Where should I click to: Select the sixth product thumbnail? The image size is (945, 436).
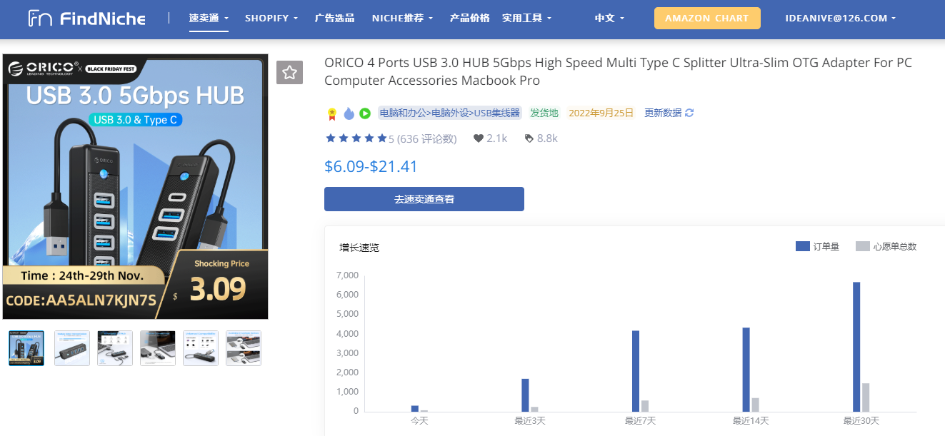(x=244, y=348)
